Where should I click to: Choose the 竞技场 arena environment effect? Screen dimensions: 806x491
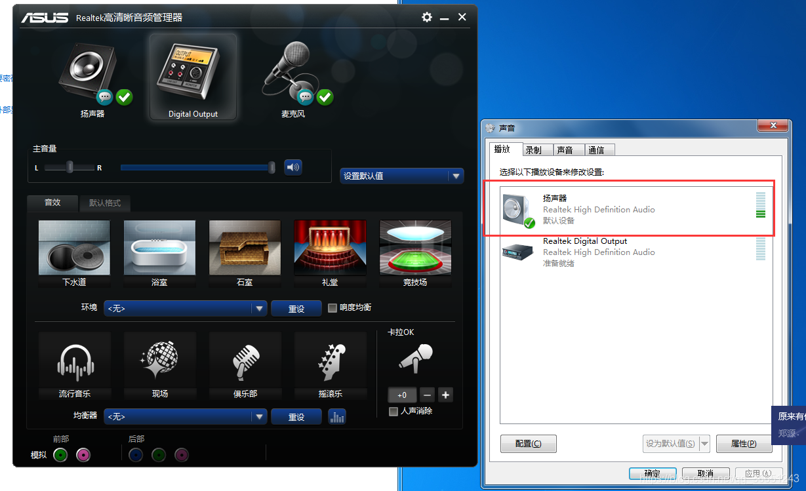415,248
